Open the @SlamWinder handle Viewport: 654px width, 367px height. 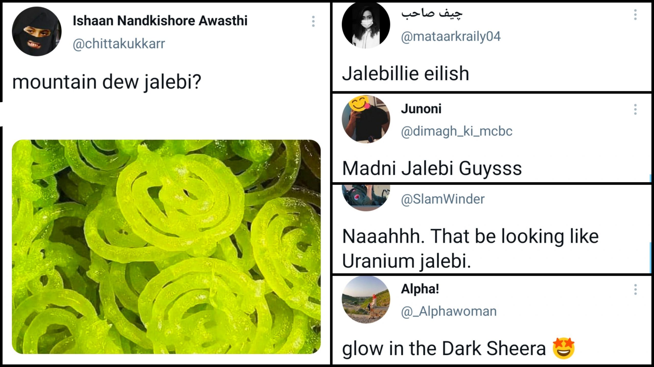click(x=442, y=199)
